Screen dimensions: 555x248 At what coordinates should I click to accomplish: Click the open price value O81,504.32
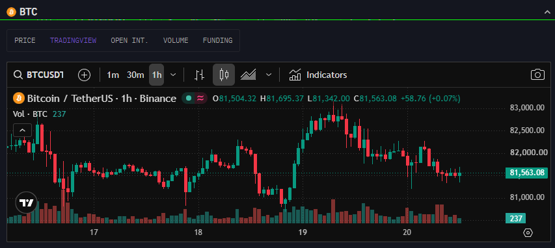234,98
